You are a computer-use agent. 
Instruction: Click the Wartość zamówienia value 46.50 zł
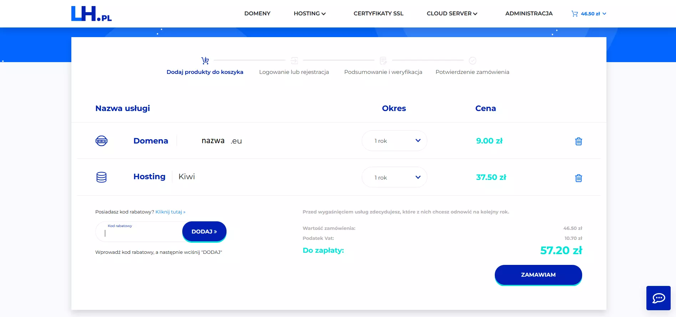point(573,228)
